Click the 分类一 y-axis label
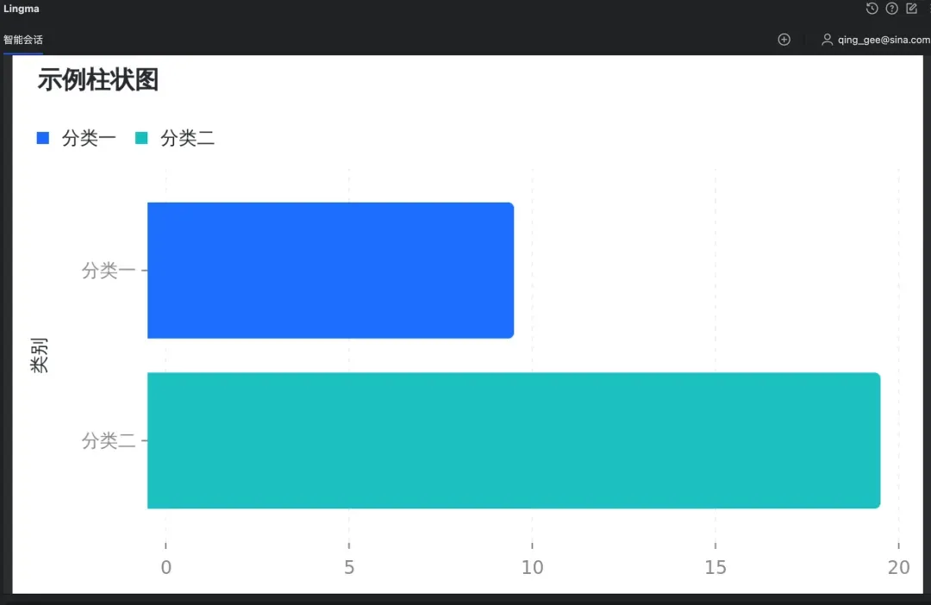This screenshot has height=605, width=931. (x=109, y=271)
